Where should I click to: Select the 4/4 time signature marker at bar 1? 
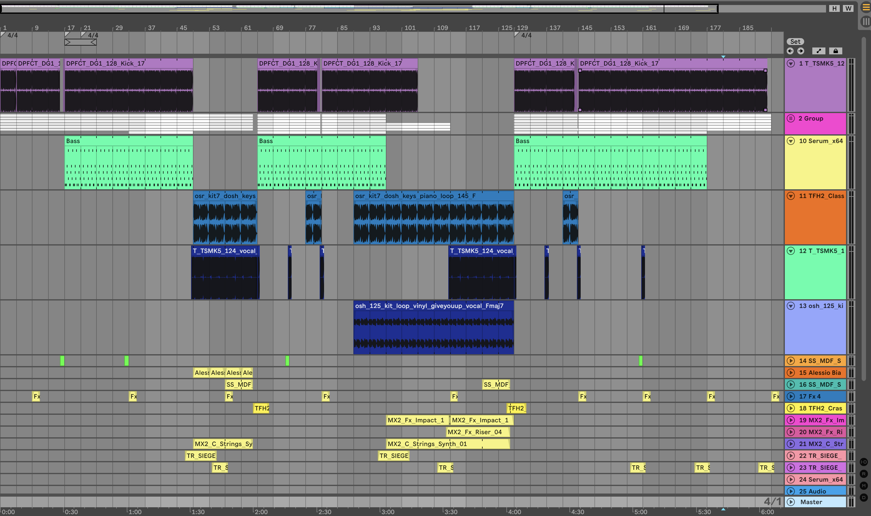(9, 35)
